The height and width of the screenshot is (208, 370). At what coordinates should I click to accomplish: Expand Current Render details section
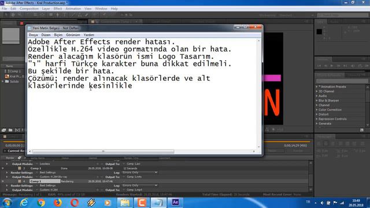(x=5, y=151)
